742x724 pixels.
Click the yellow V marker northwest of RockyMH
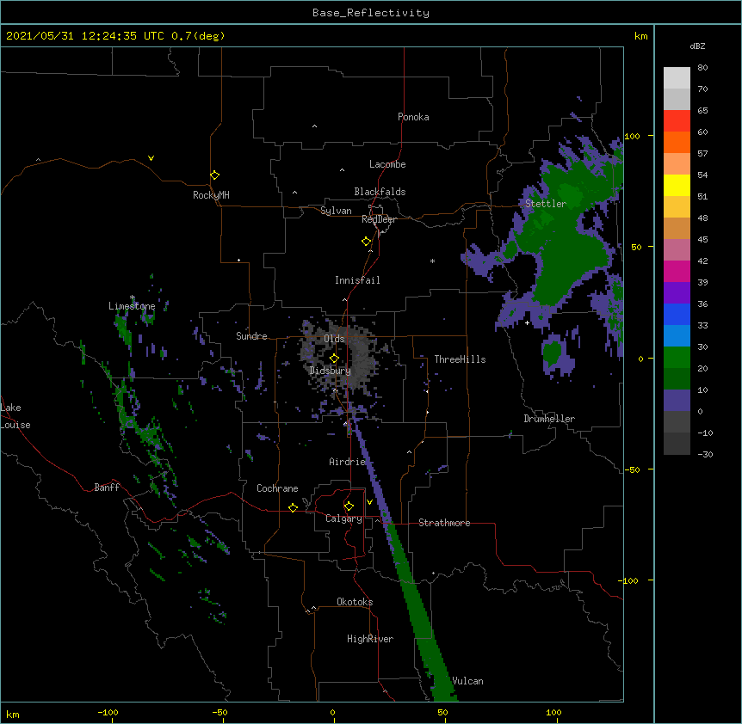151,158
